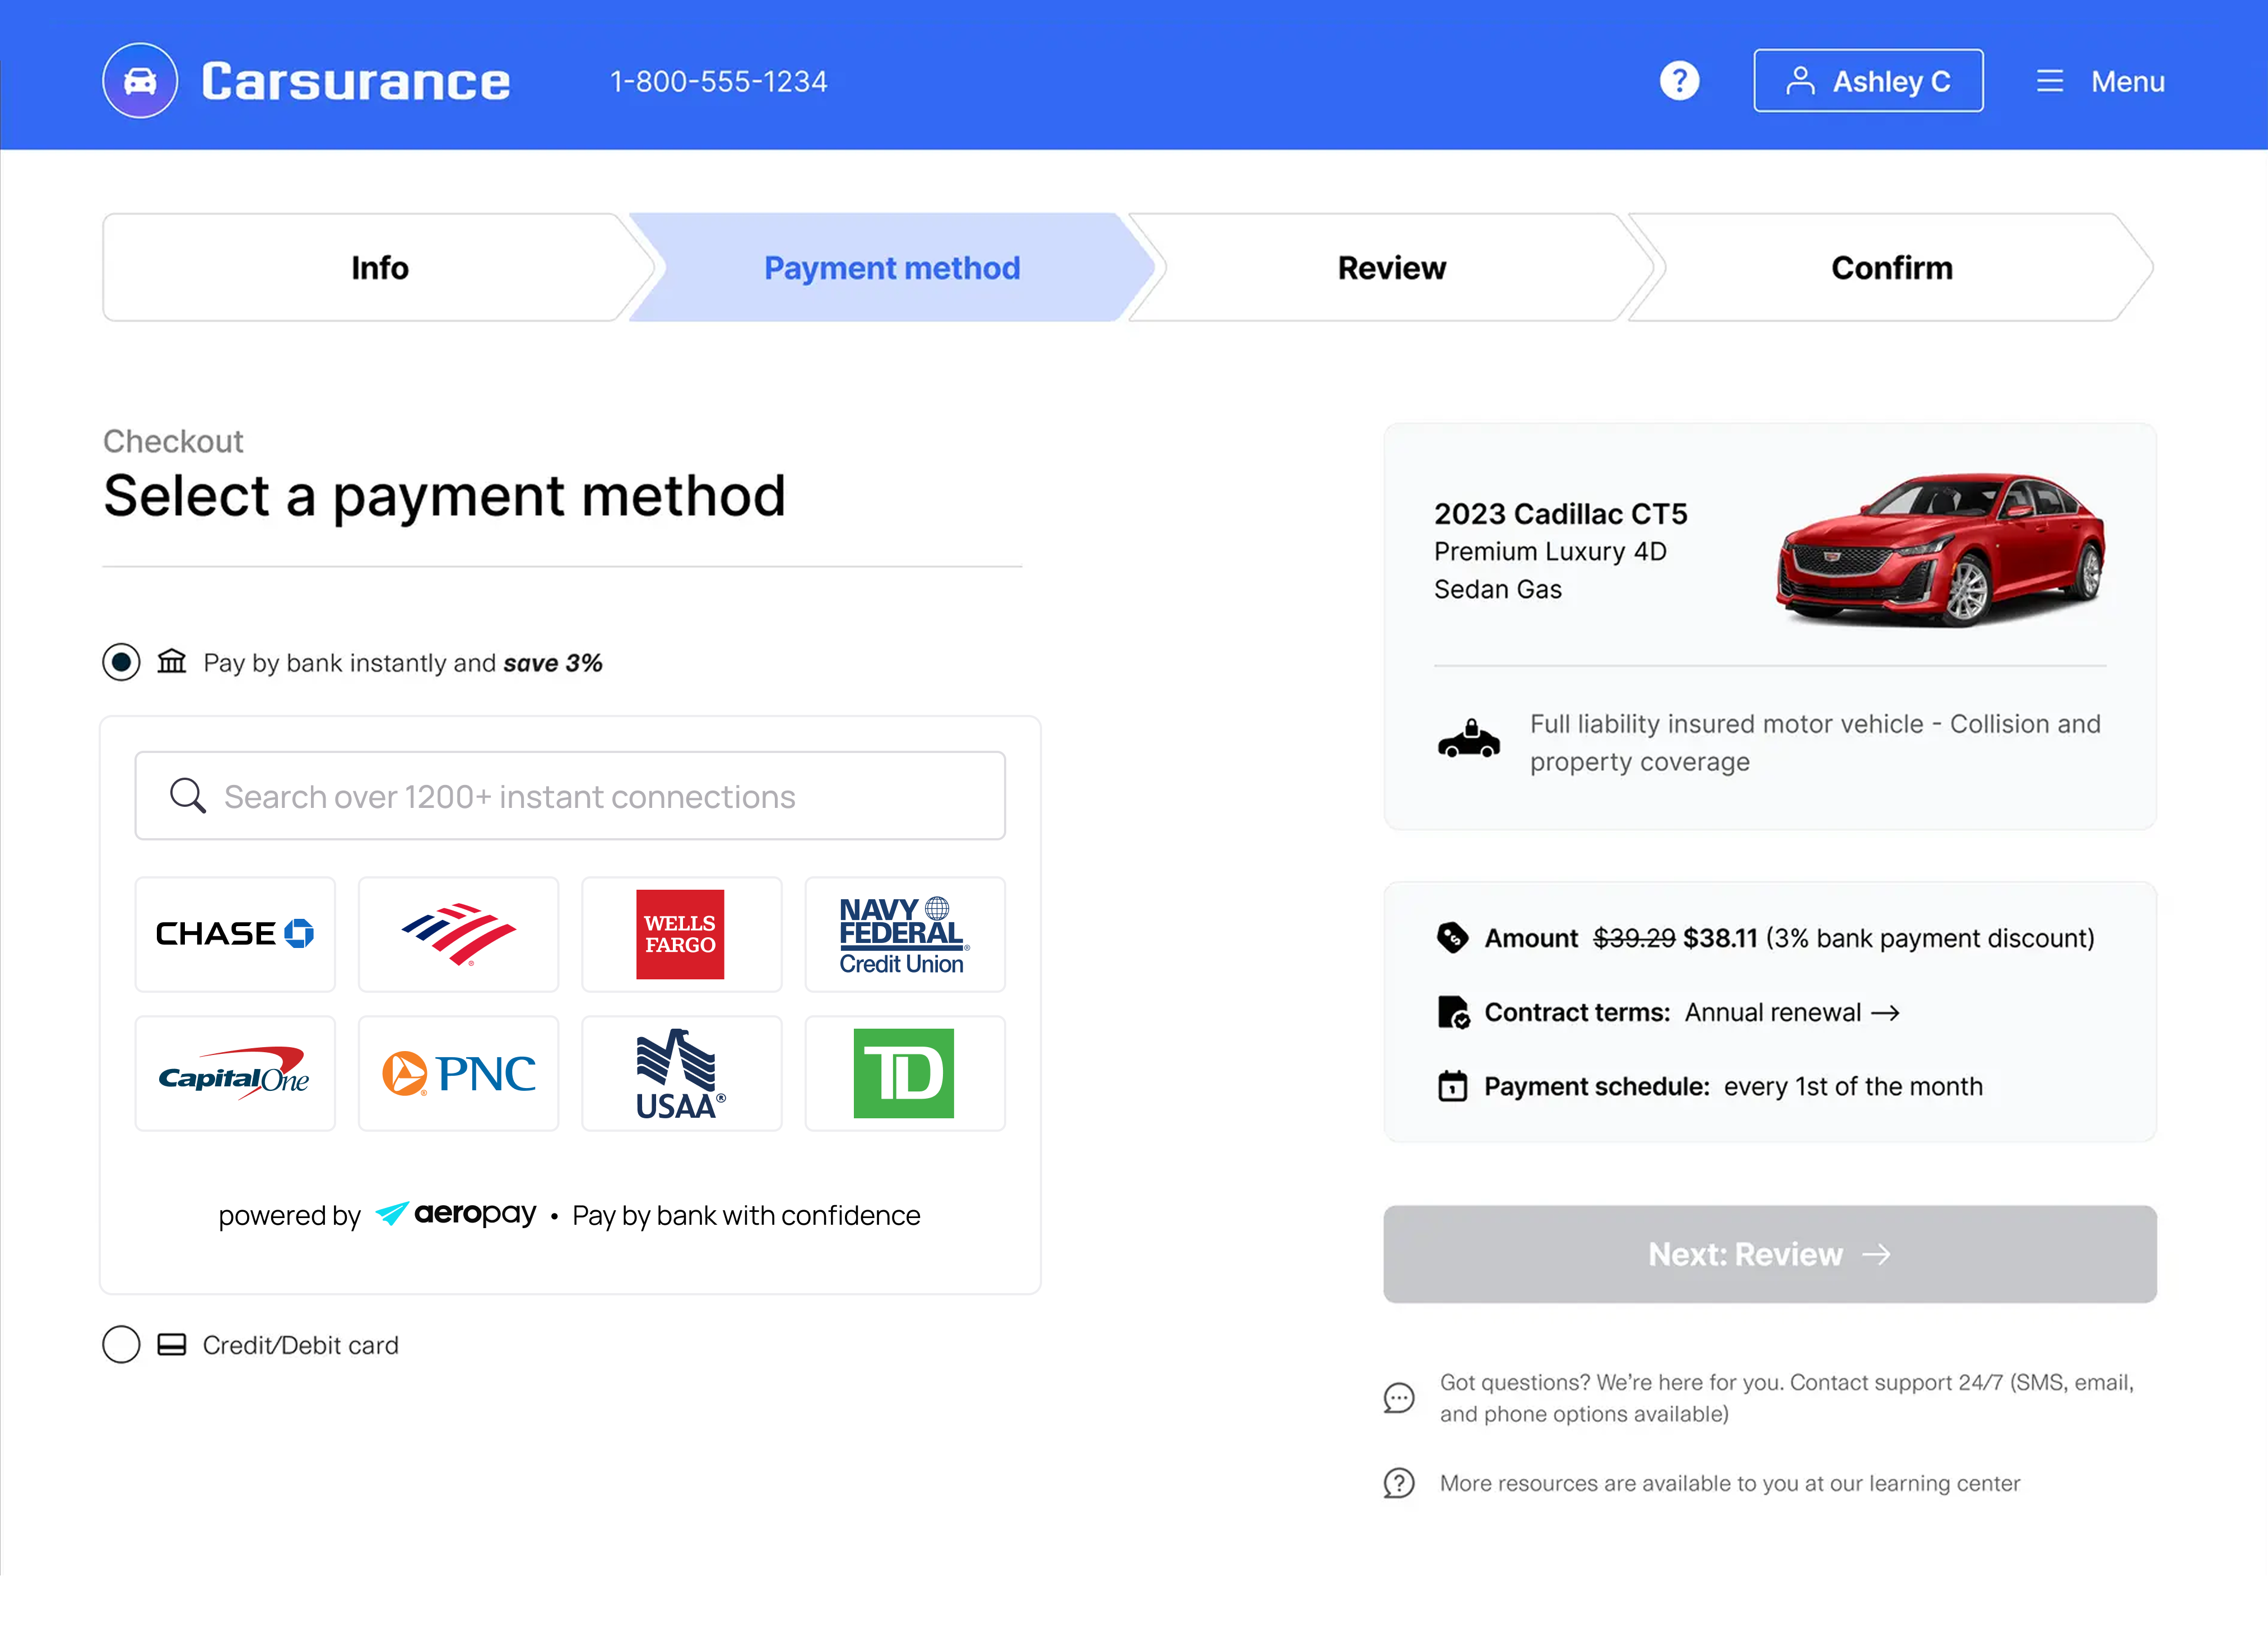Jump to the Review step
Image resolution: width=2268 pixels, height=1636 pixels.
coord(1391,267)
